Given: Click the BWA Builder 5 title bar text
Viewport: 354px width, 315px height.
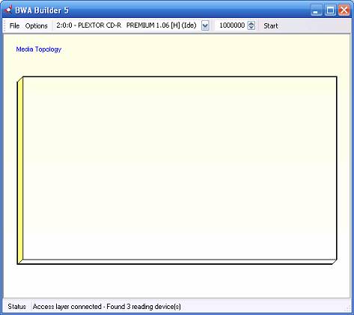Looking at the screenshot, I should 42,10.
